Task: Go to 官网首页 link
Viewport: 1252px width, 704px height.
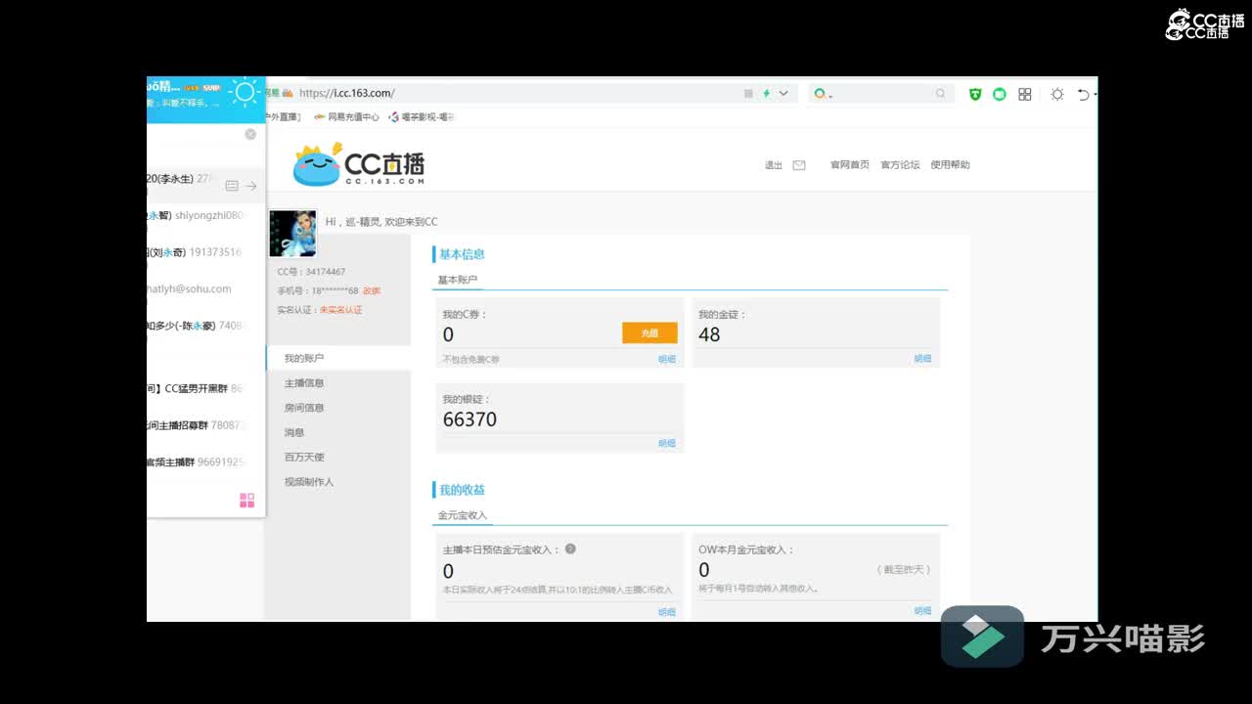Action: (849, 165)
